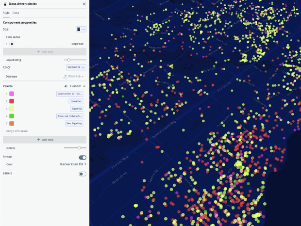
Task: Pick the green color swatch for stop 4
Action: [x=12, y=116]
